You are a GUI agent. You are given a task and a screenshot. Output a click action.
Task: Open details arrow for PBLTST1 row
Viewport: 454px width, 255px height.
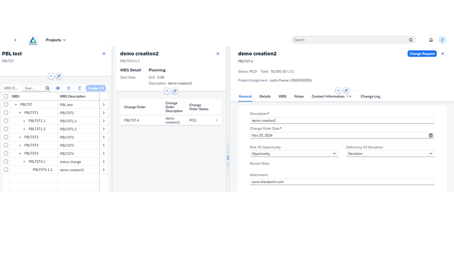(104, 113)
